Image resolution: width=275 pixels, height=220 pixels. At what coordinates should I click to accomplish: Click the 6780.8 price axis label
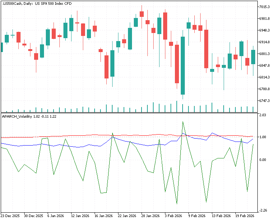coord(264,89)
